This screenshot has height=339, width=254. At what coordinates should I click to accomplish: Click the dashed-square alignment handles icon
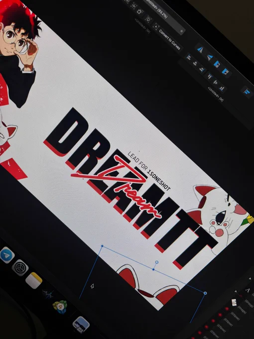tap(139, 11)
